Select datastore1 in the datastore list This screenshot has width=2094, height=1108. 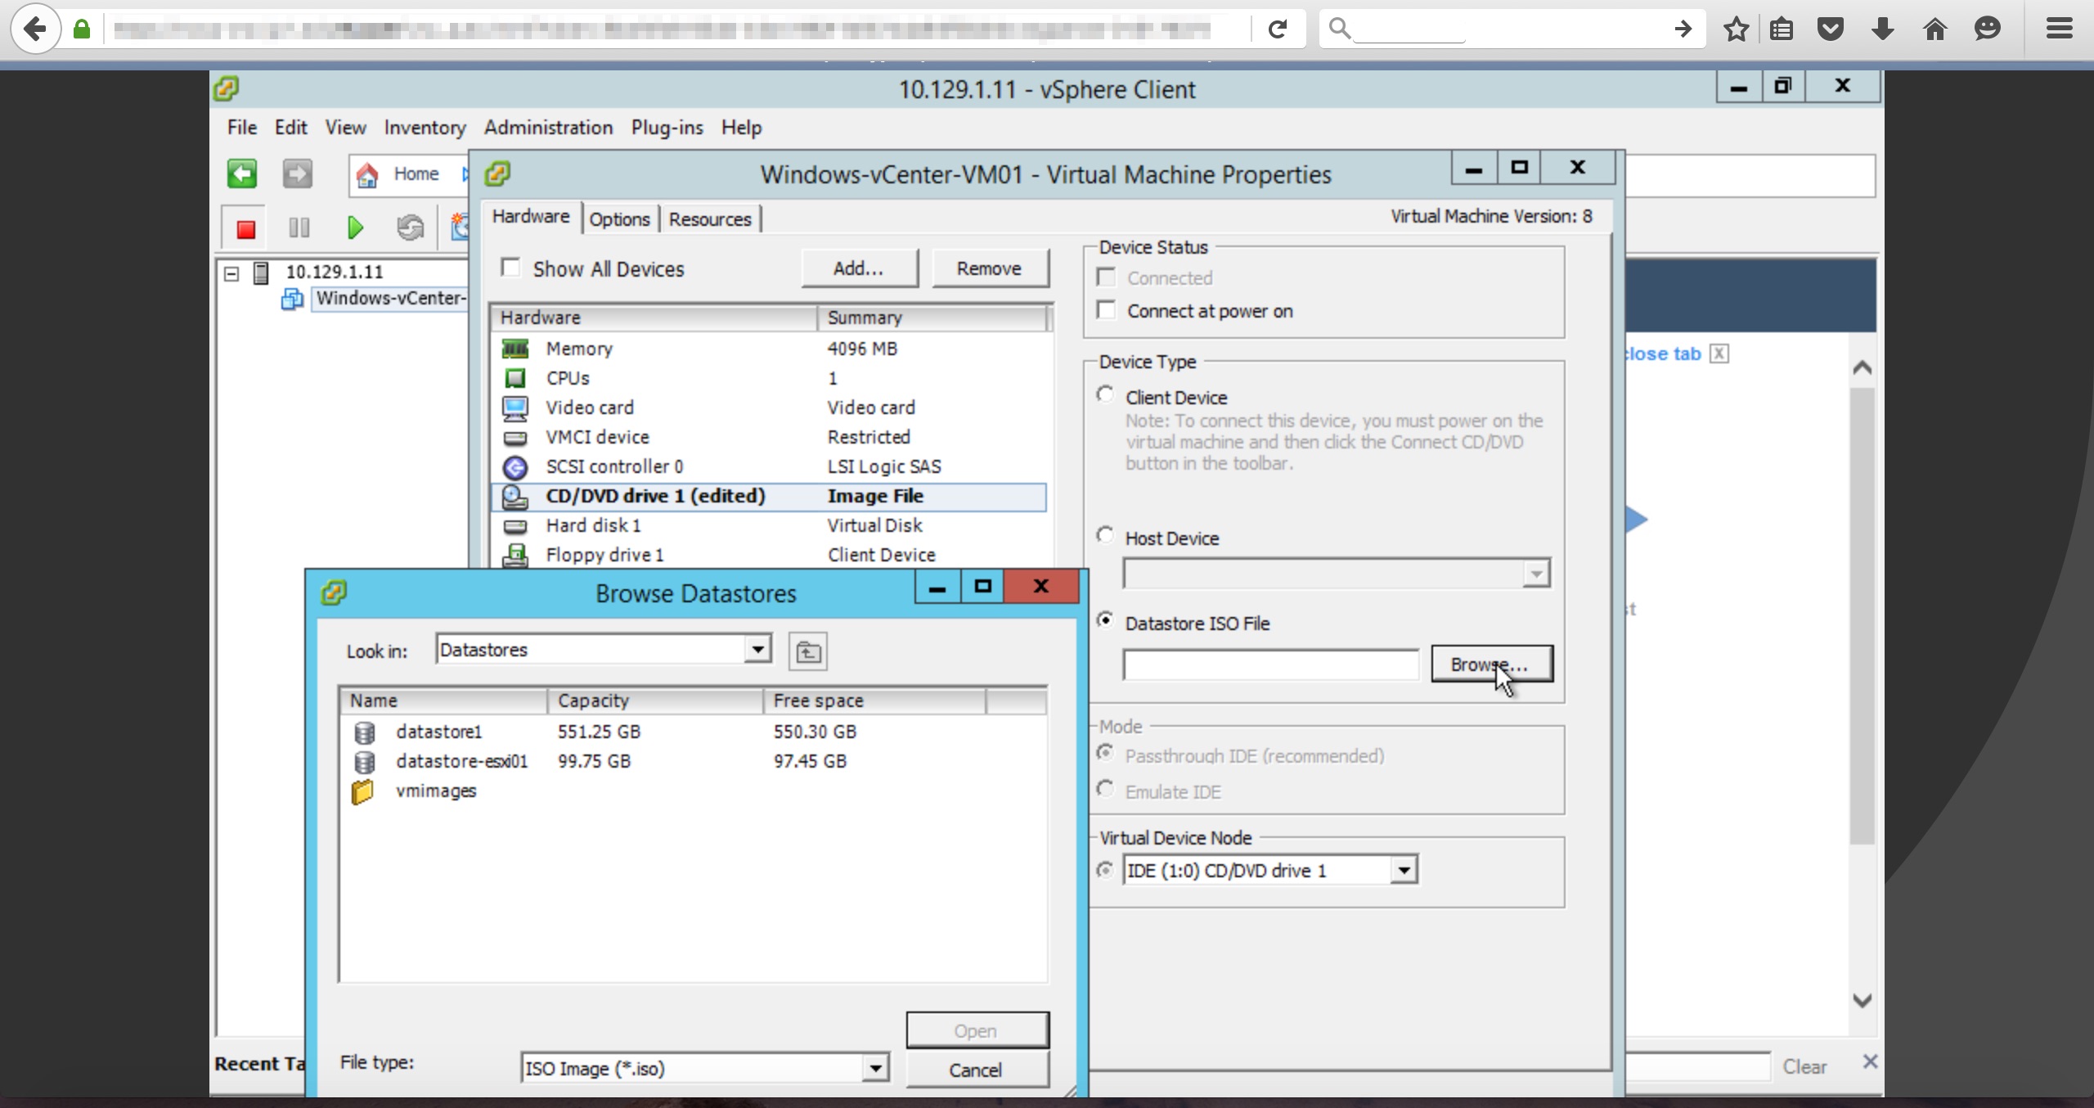click(438, 732)
